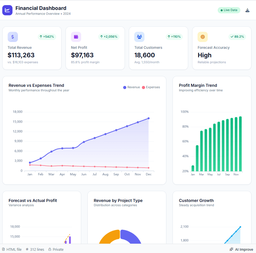The height and width of the screenshot is (253, 256).
Task: Toggle the Live Data status badge
Action: point(229,10)
